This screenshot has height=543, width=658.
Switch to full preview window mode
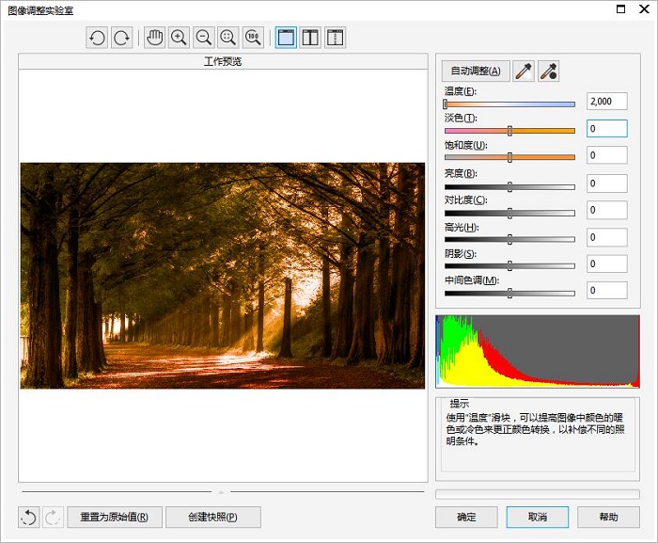286,38
